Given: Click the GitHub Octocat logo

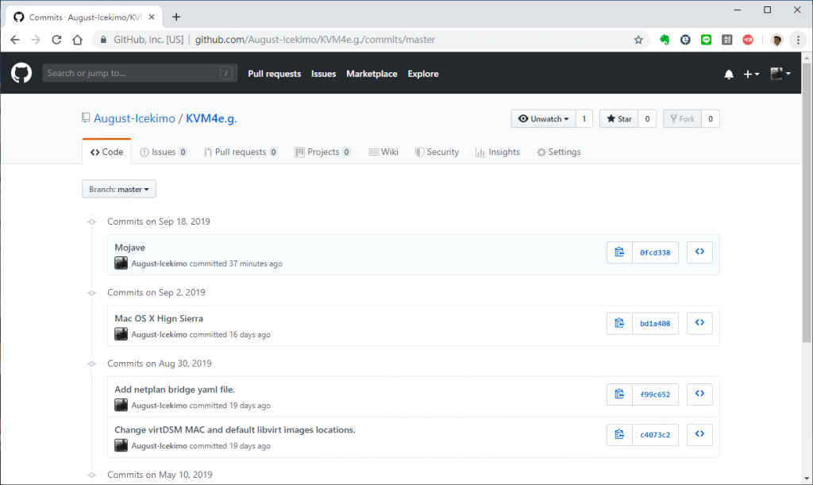Looking at the screenshot, I should (21, 73).
